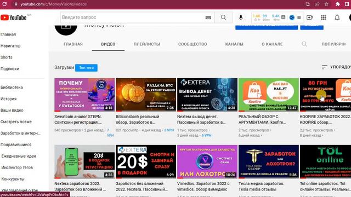Open Понравившиеся in sidebar
351x197 pixels.
pos(16,144)
